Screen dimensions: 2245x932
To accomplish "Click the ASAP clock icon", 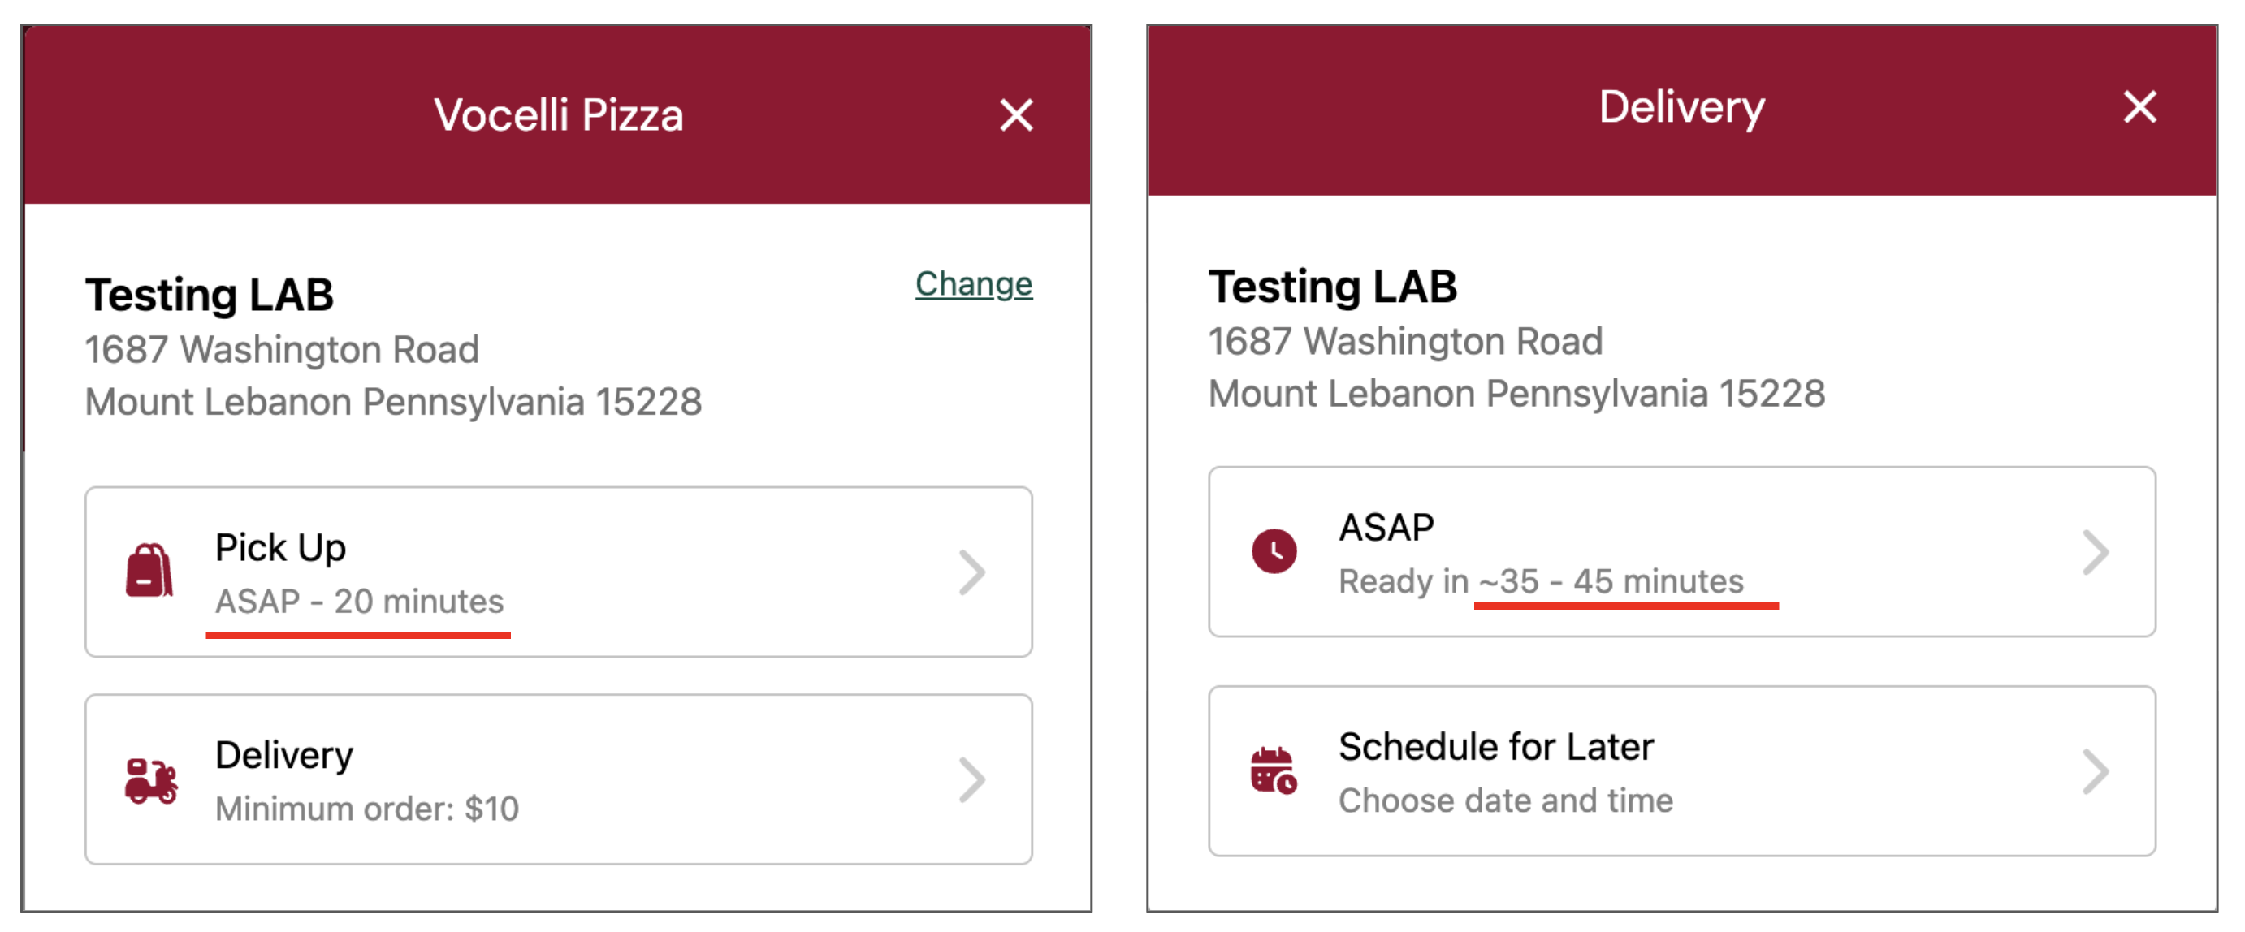I will 1274,550.
